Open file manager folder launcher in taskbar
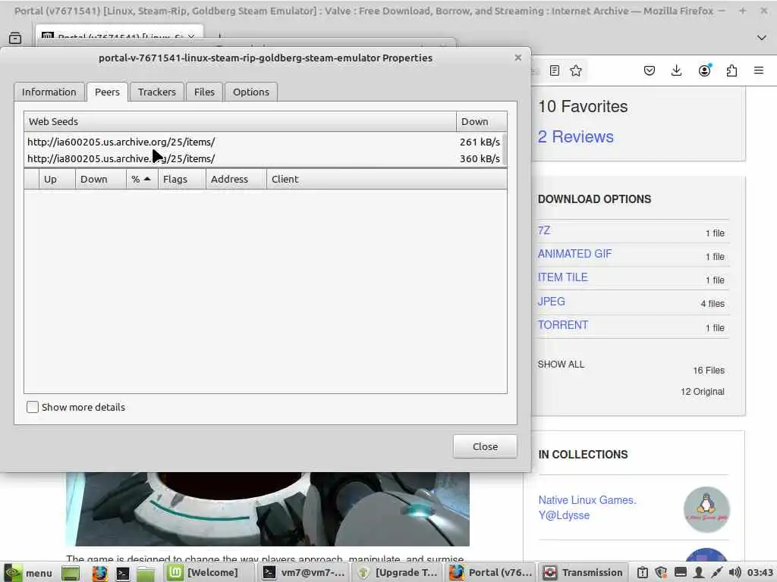777x582 pixels. 146,573
